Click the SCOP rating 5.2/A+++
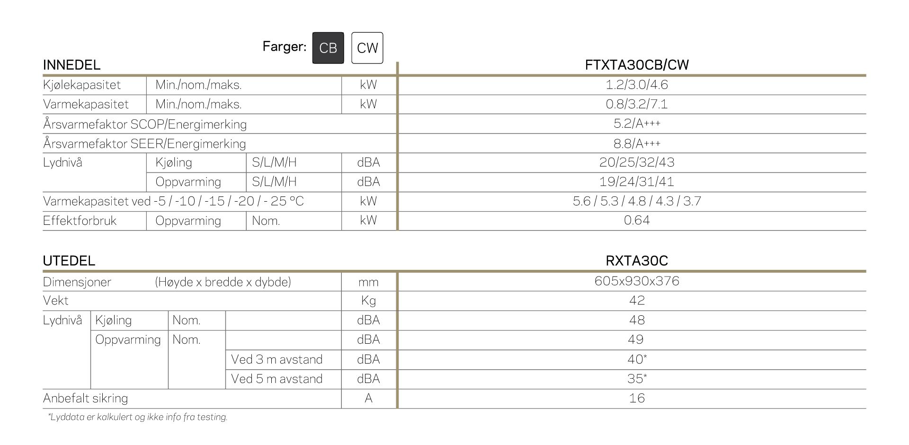 (x=637, y=124)
